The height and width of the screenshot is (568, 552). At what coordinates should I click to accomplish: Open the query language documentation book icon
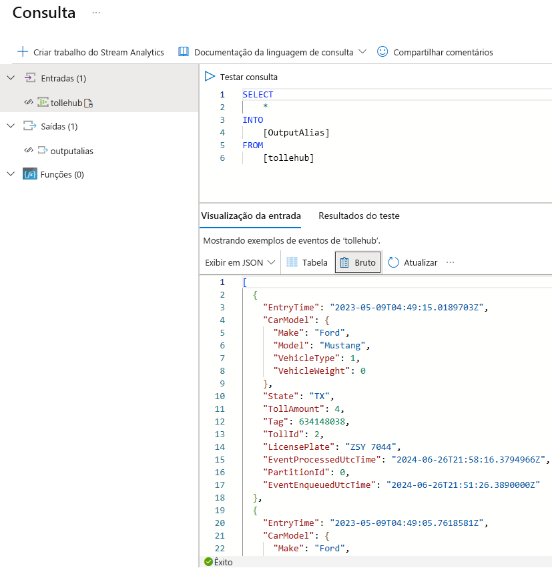click(x=184, y=52)
